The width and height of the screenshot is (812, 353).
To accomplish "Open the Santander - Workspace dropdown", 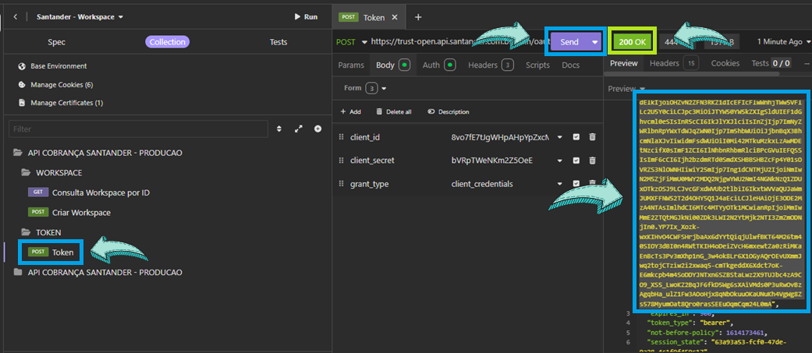I will click(x=80, y=17).
